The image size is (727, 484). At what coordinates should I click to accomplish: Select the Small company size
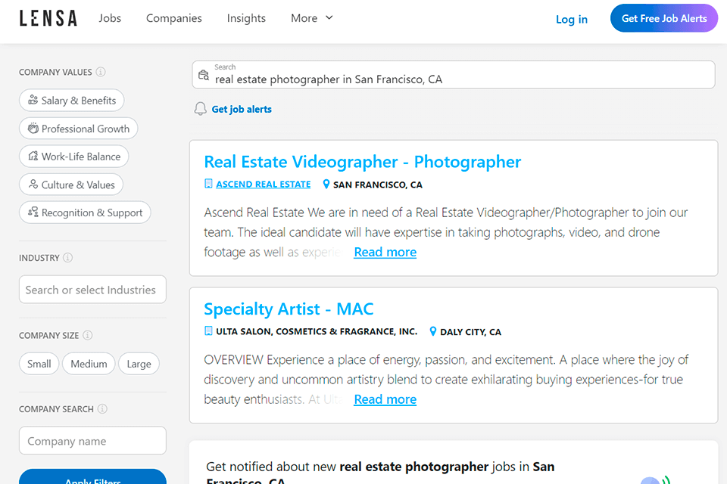click(x=39, y=364)
